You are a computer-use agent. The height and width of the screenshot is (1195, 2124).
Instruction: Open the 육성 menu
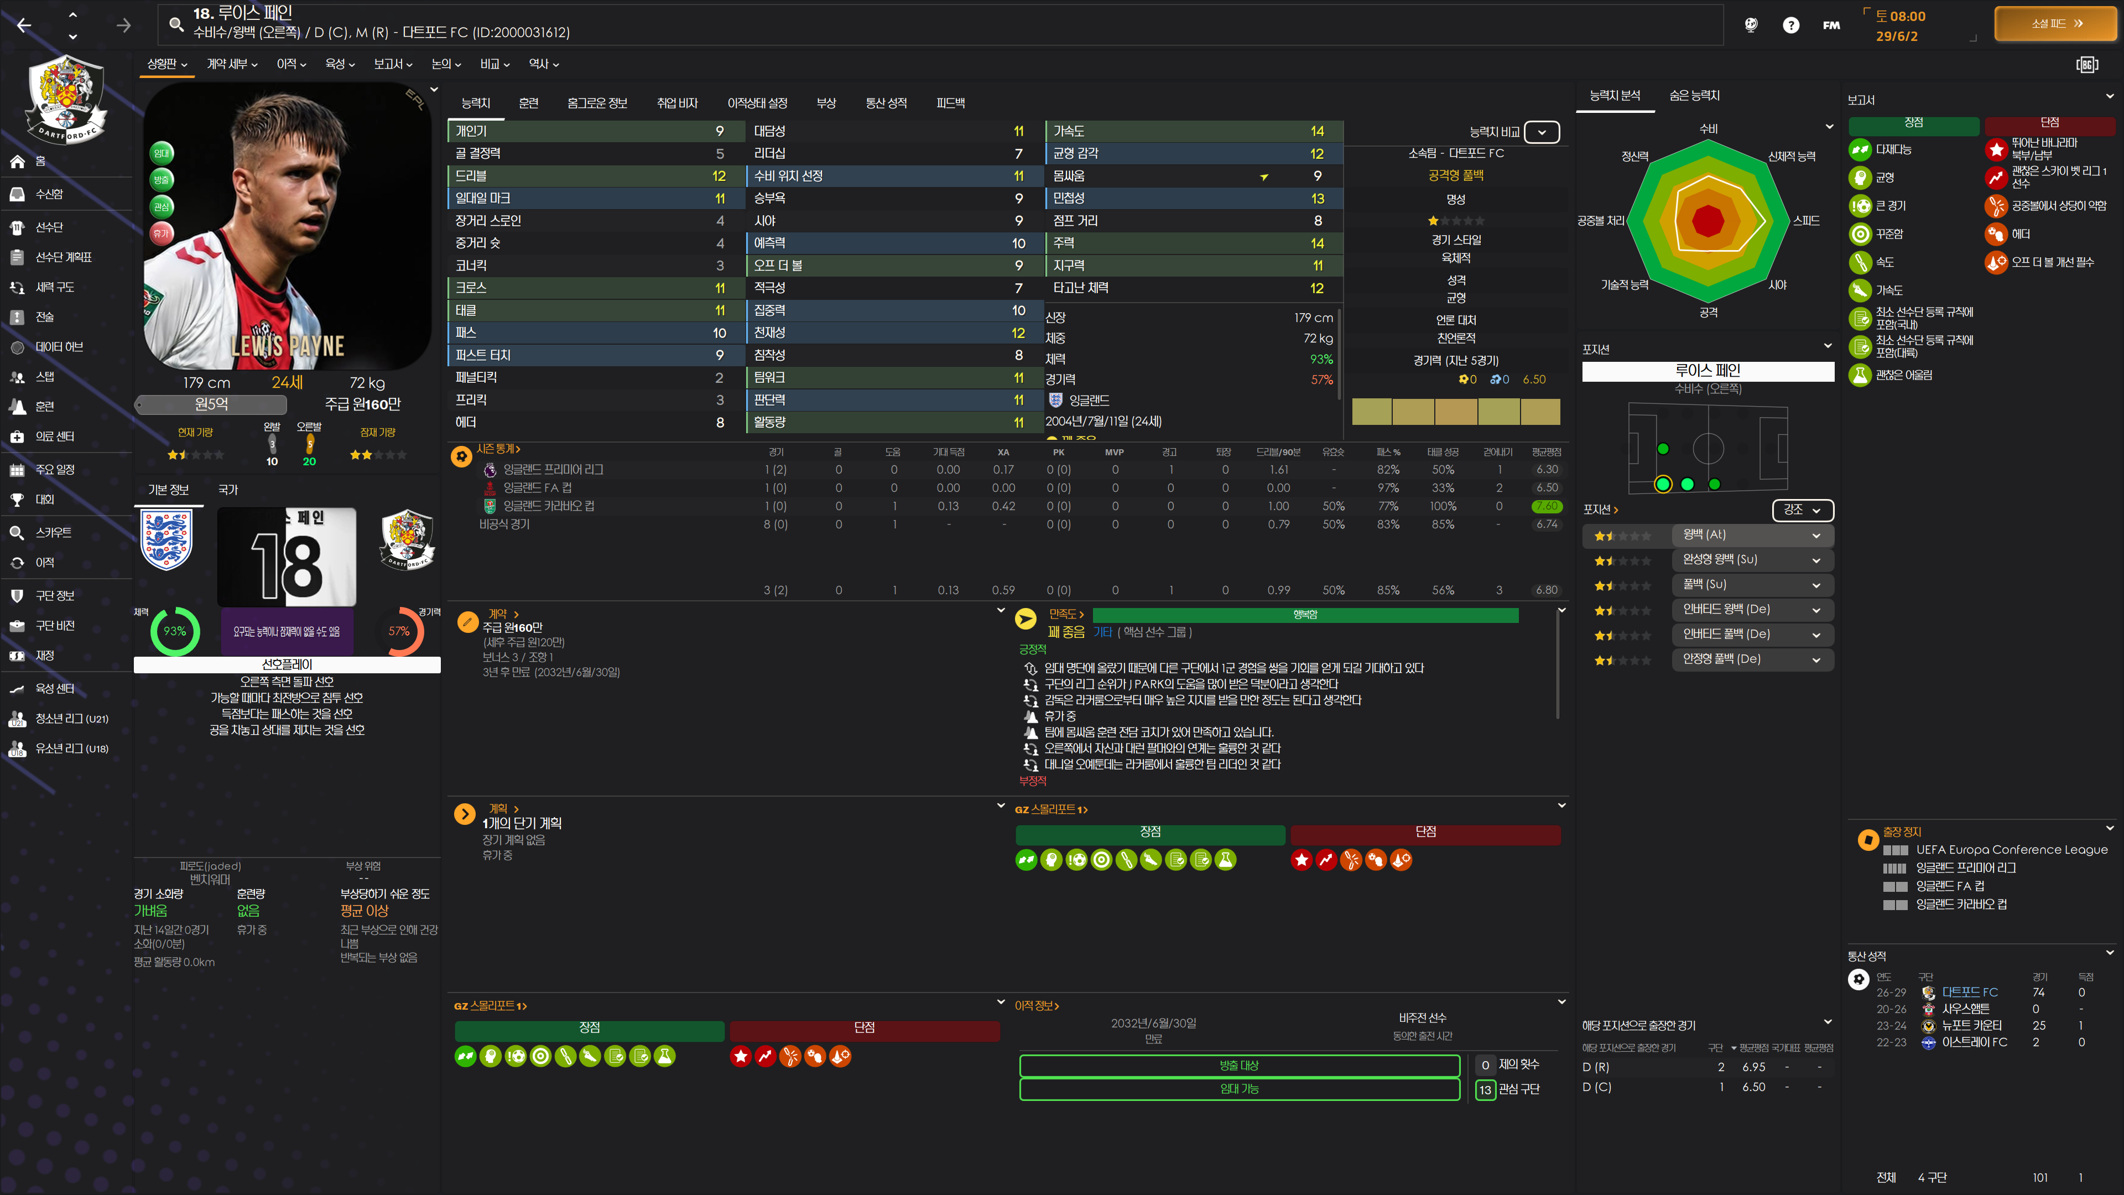tap(340, 64)
